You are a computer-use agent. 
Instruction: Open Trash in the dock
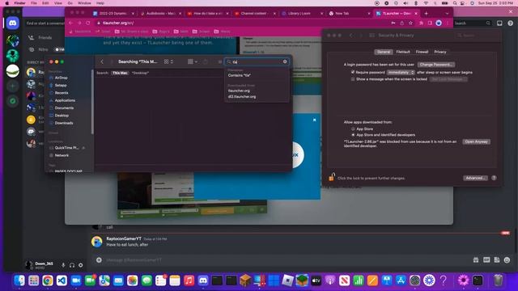coord(498,280)
